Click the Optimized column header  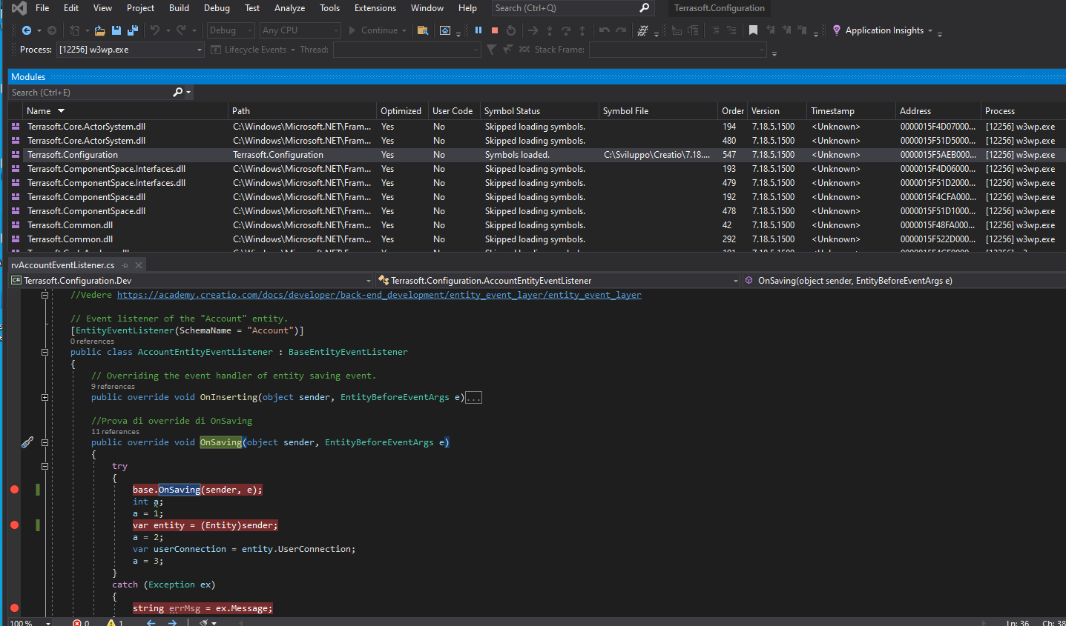pyautogui.click(x=401, y=111)
